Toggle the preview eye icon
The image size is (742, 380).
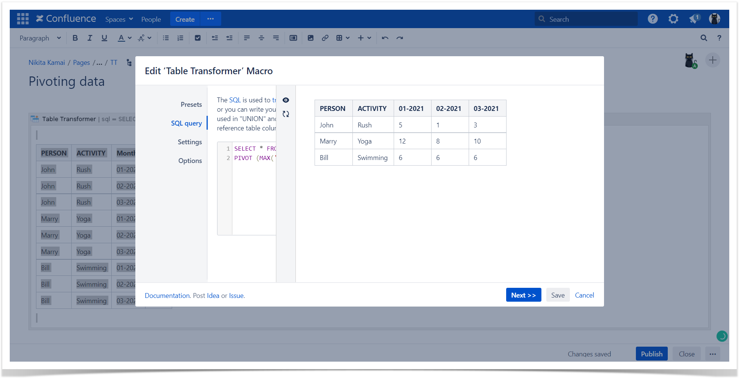point(286,100)
